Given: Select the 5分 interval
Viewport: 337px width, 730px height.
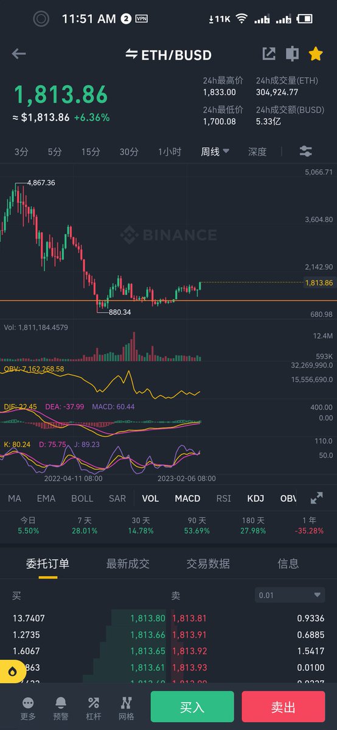Looking at the screenshot, I should point(55,152).
